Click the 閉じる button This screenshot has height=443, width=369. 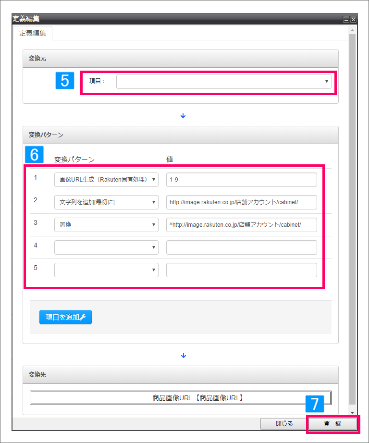point(284,423)
